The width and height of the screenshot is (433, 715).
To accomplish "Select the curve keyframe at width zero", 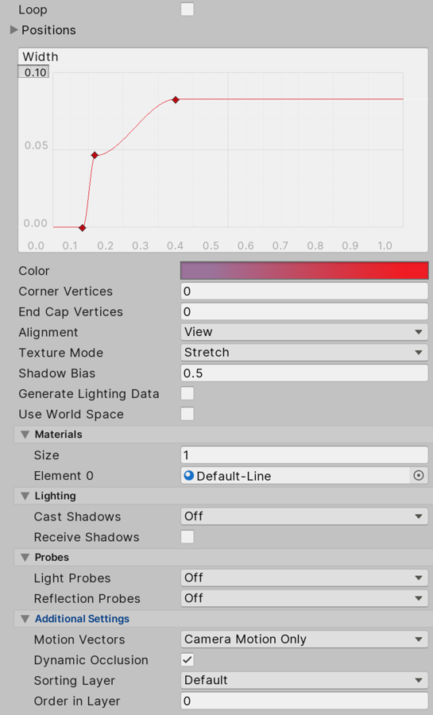I will (x=83, y=227).
